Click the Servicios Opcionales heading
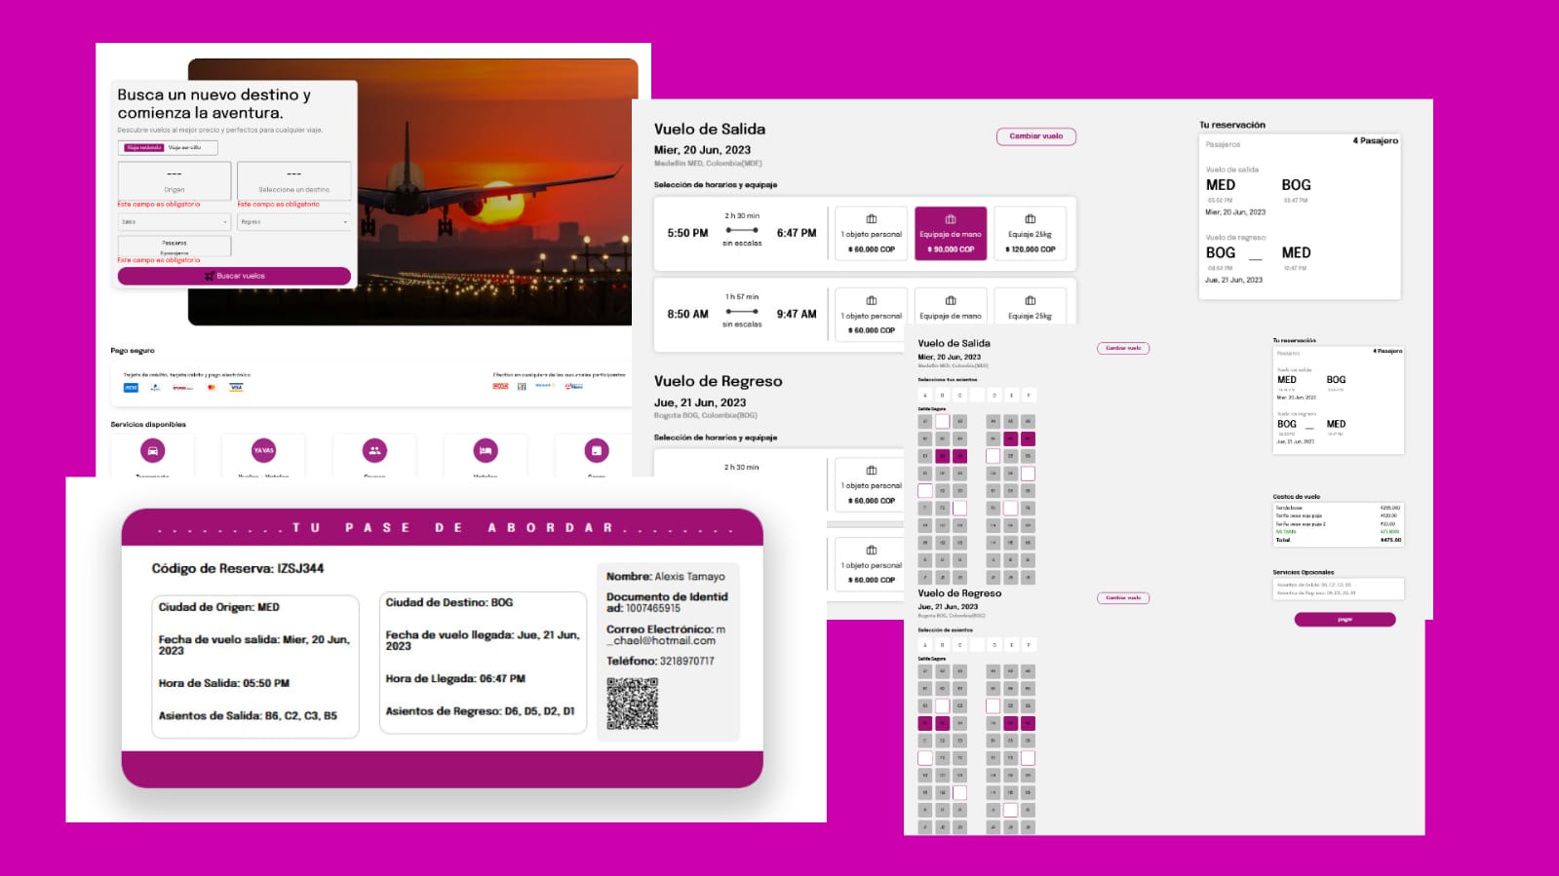1559x876 pixels. tap(1303, 573)
